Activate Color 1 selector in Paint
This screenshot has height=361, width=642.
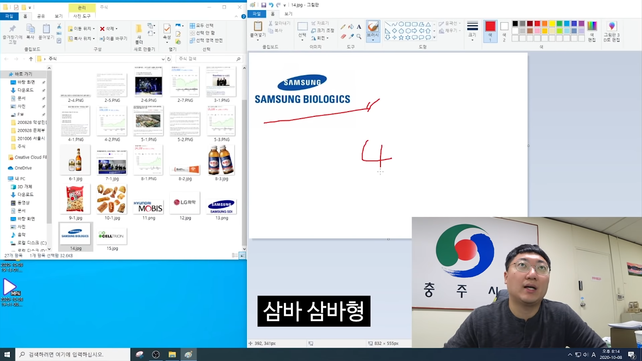(490, 31)
